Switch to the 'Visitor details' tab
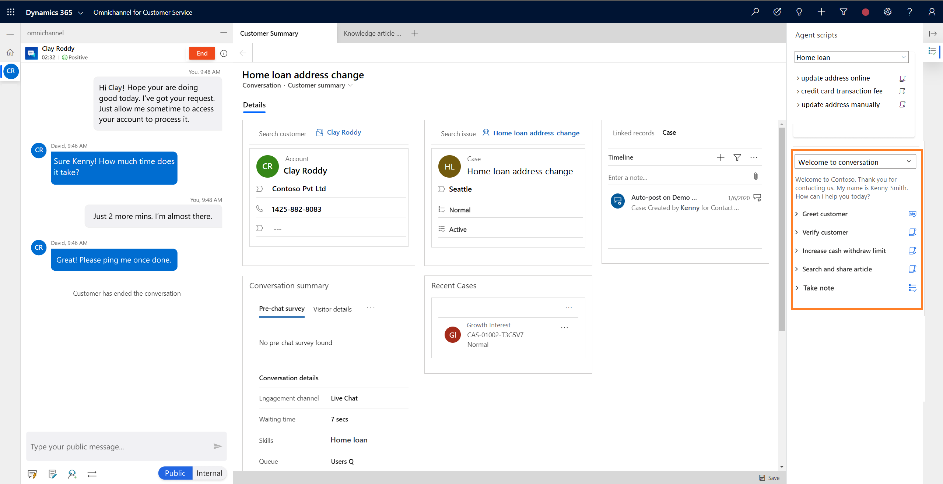 coord(332,309)
